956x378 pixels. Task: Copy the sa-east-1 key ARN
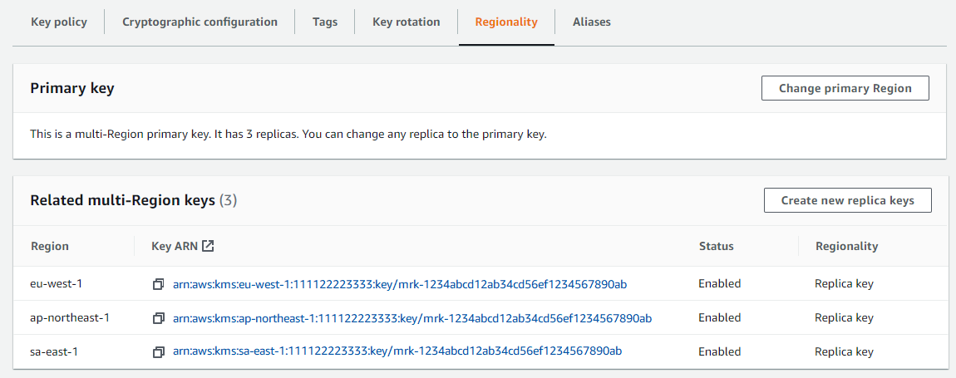click(158, 352)
